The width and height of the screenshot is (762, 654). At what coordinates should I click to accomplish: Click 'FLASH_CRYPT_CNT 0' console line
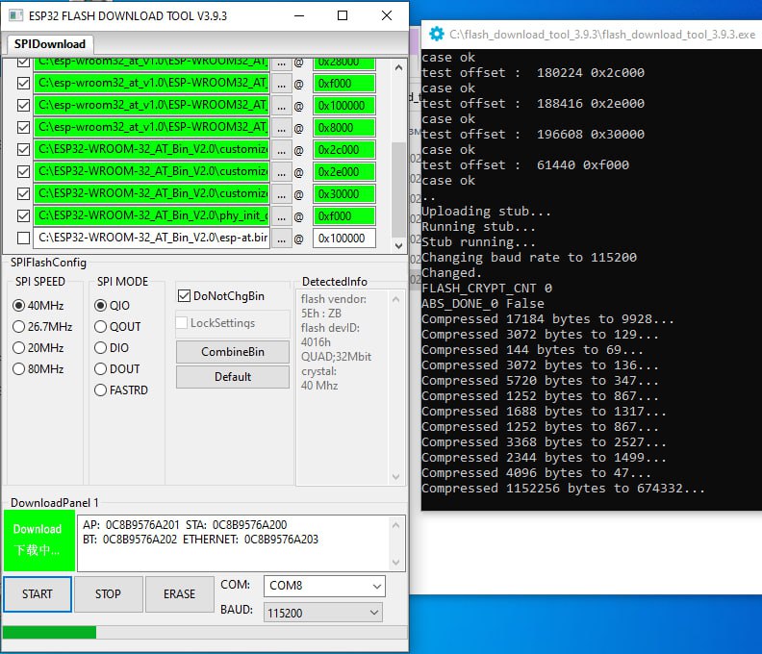487,289
